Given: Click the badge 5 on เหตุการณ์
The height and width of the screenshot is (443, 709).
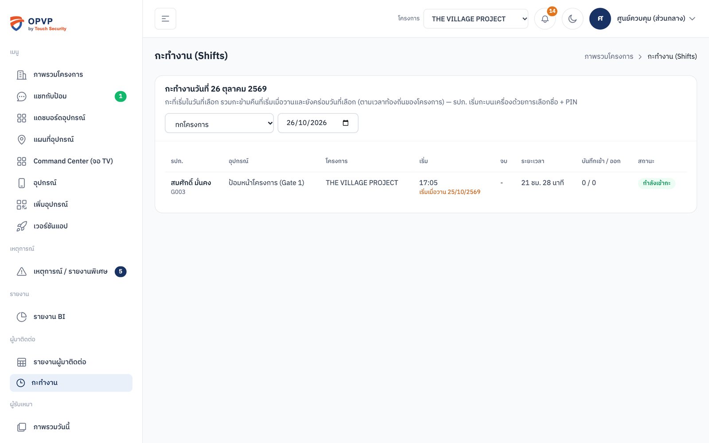Looking at the screenshot, I should [121, 272].
